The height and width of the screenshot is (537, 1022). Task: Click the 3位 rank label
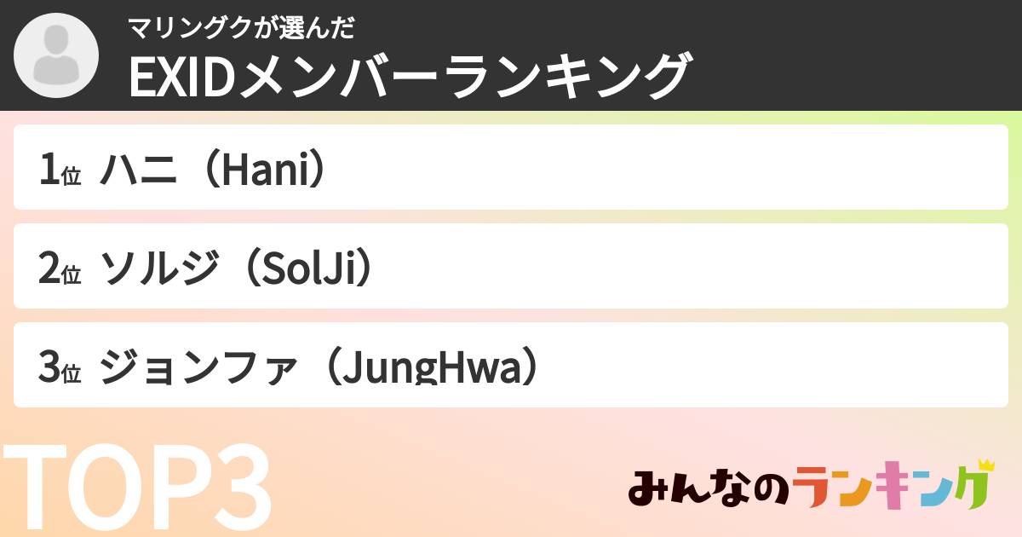point(60,368)
